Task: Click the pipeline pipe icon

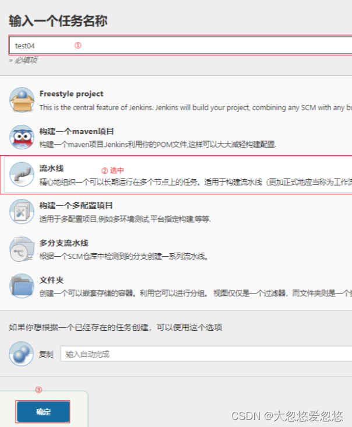Action: [22, 174]
